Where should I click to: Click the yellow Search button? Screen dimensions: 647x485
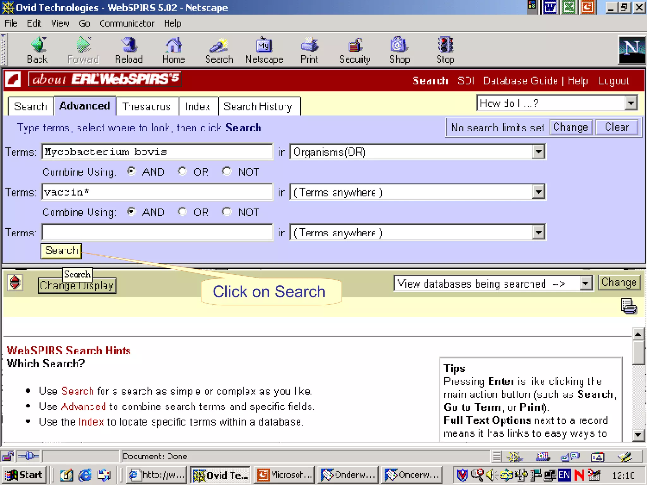pyautogui.click(x=61, y=251)
